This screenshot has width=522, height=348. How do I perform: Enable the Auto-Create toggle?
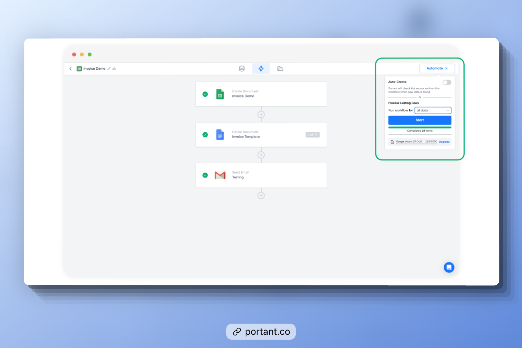tap(447, 82)
